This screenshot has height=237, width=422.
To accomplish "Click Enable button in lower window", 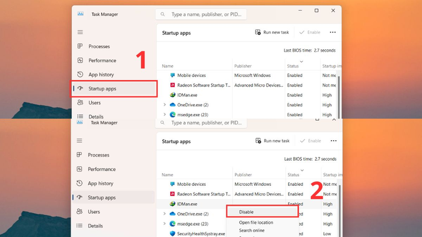I will coord(310,141).
